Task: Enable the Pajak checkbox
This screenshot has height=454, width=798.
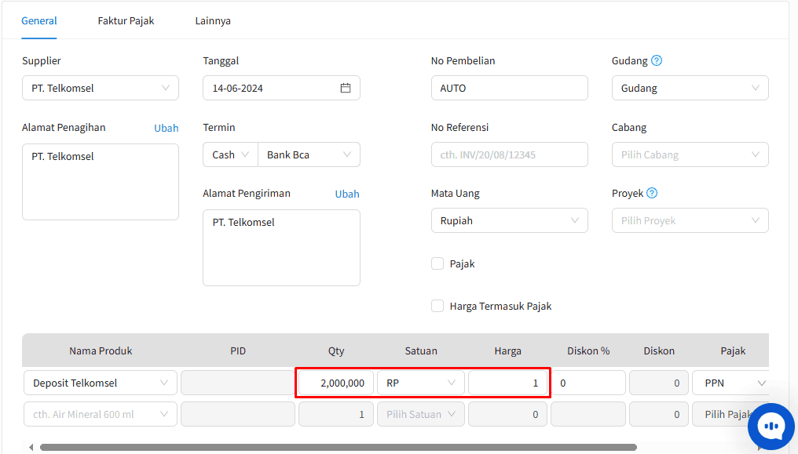Action: (437, 264)
